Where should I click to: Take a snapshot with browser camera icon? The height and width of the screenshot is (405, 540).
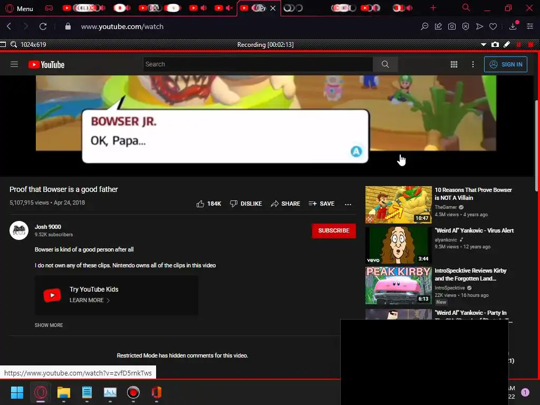pos(452,26)
